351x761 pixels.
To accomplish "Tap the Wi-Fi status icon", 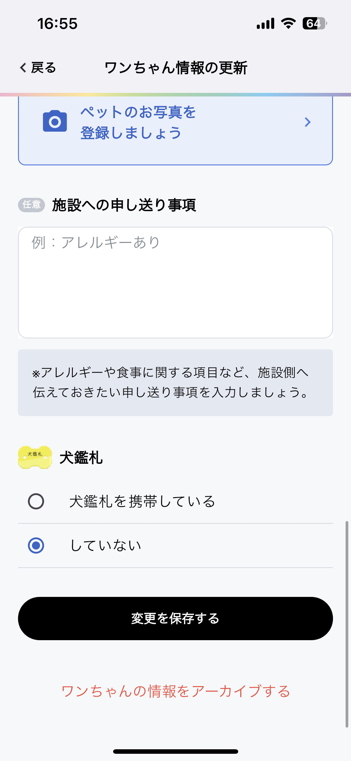I will [288, 23].
